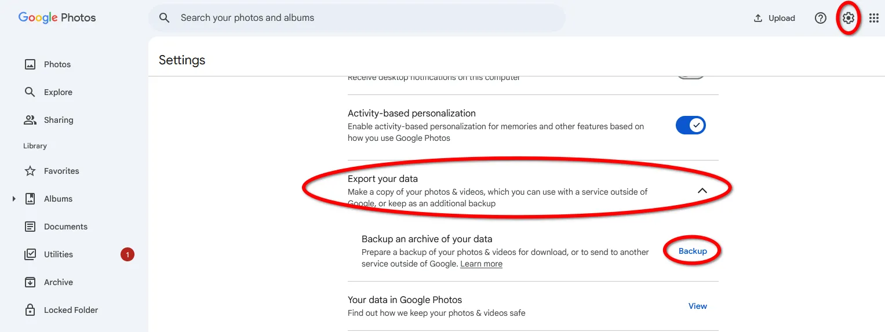
Task: Click the search magnifier icon
Action: pos(165,18)
